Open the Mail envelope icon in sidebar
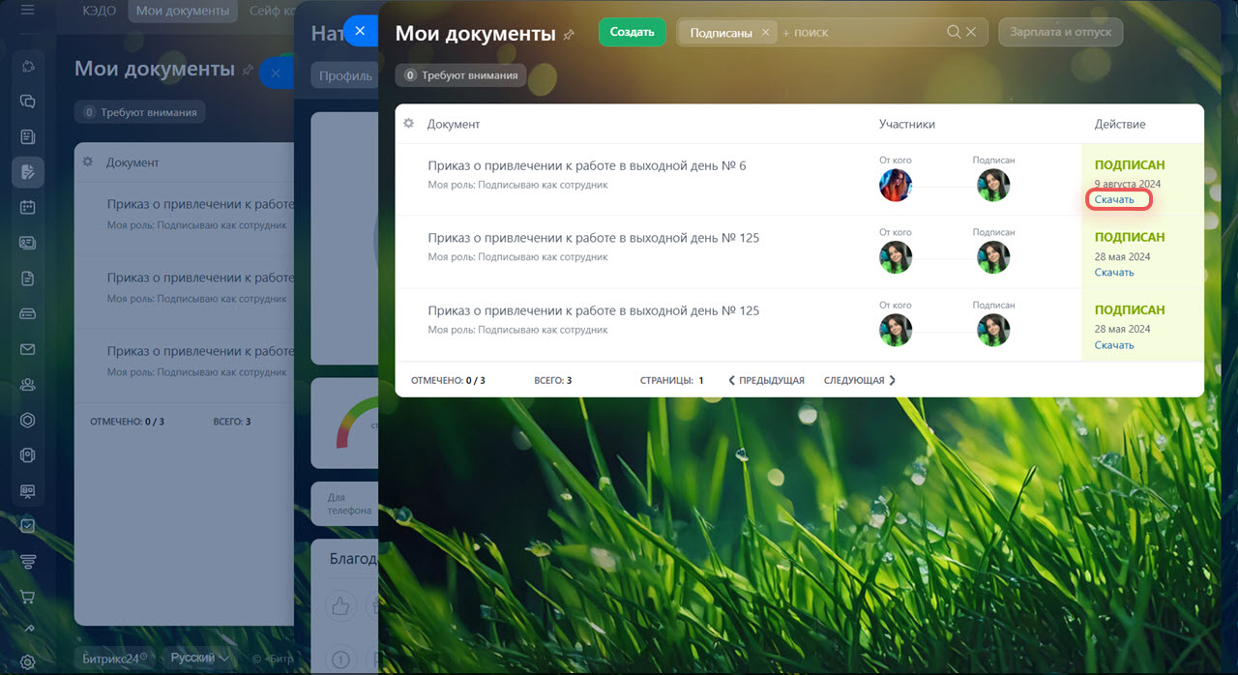 click(x=28, y=349)
